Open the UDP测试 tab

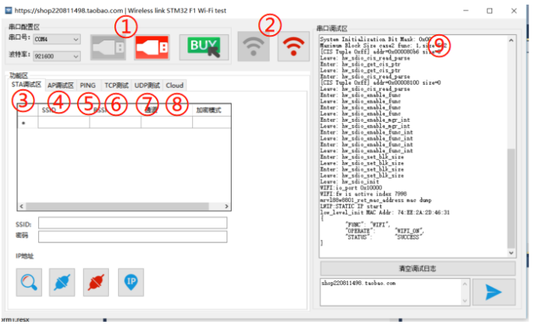tap(147, 85)
